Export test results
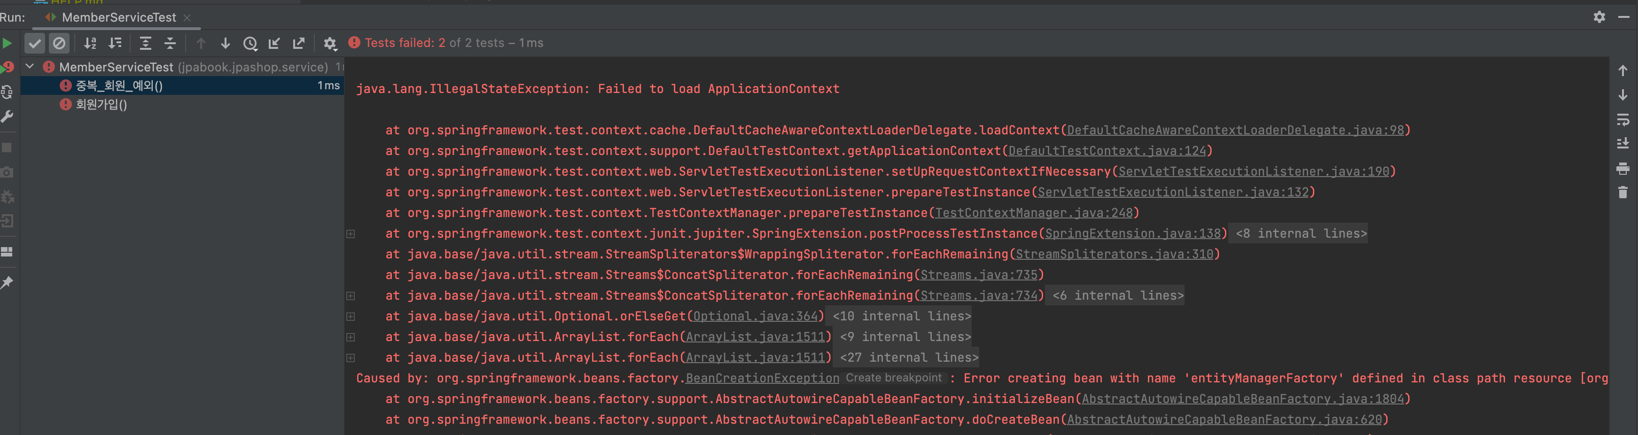Viewport: 1638px width, 435px height. click(298, 43)
